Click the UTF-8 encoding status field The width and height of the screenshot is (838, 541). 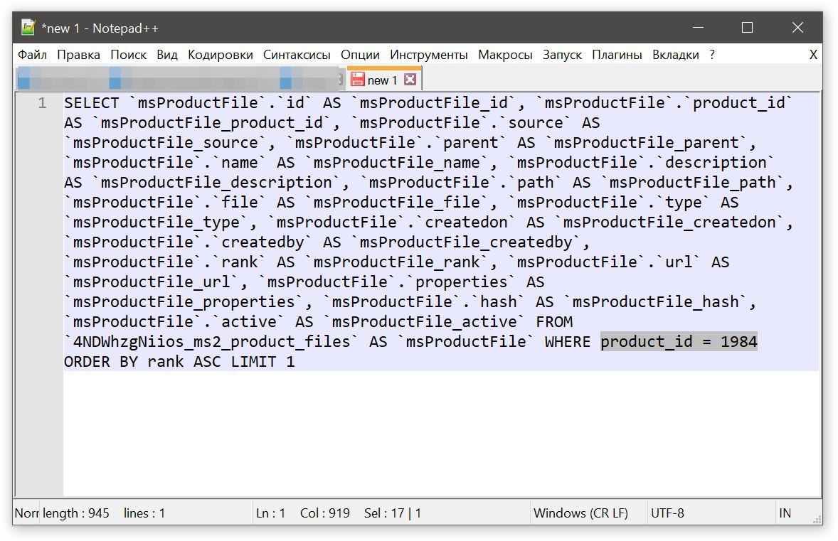[x=667, y=513]
